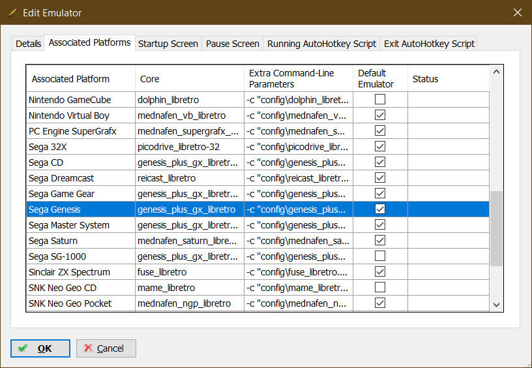Select the Sega SG-1000 platform cell

click(x=81, y=256)
